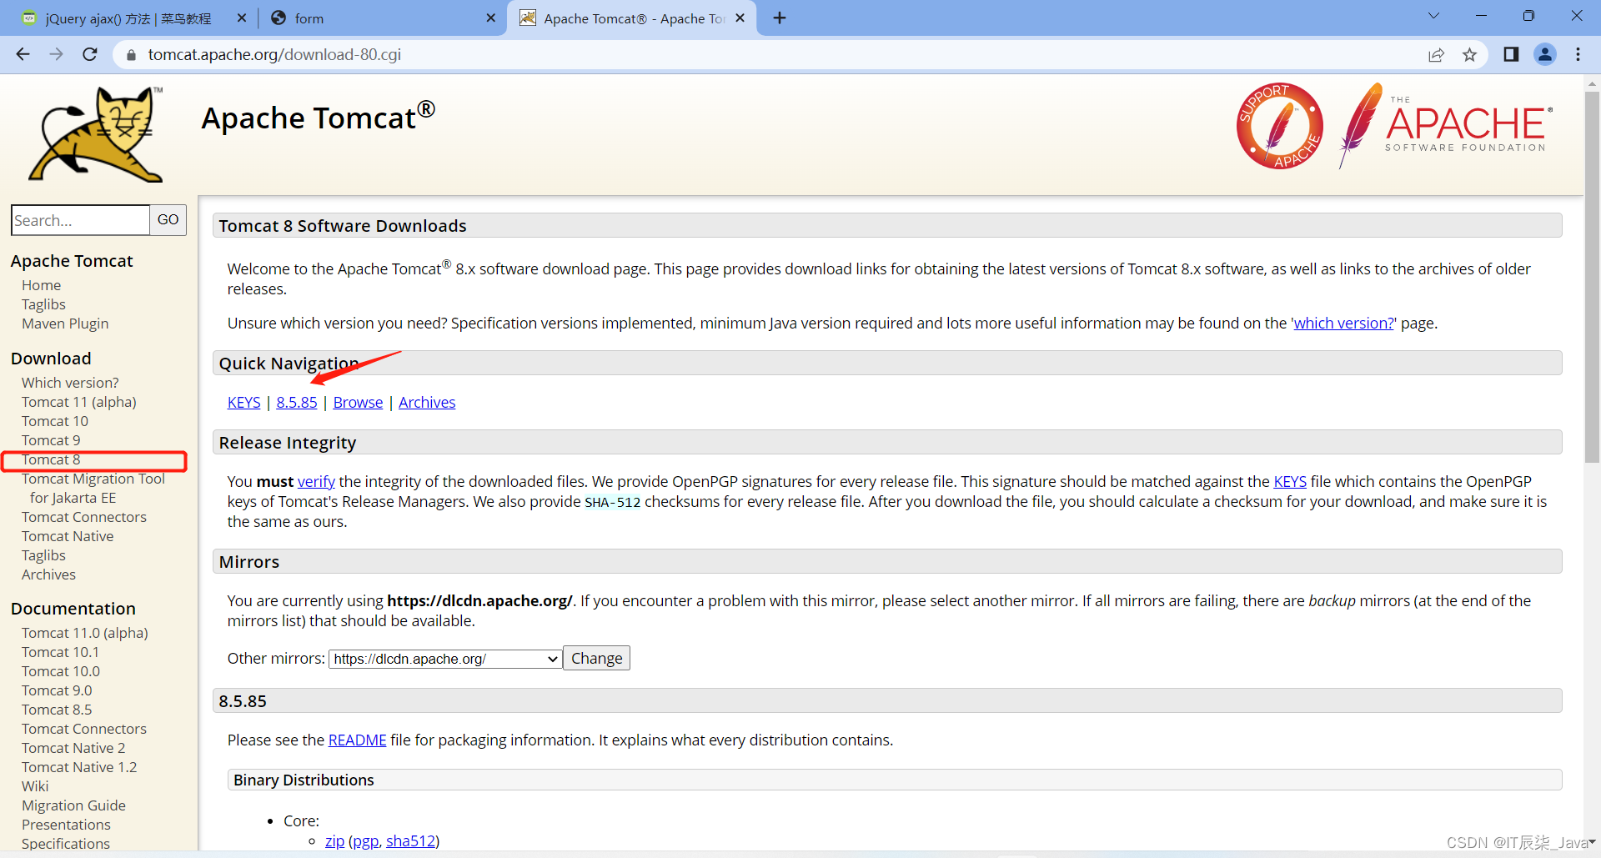Image resolution: width=1601 pixels, height=858 pixels.
Task: Open the Chrome profile avatar
Action: click(x=1545, y=54)
